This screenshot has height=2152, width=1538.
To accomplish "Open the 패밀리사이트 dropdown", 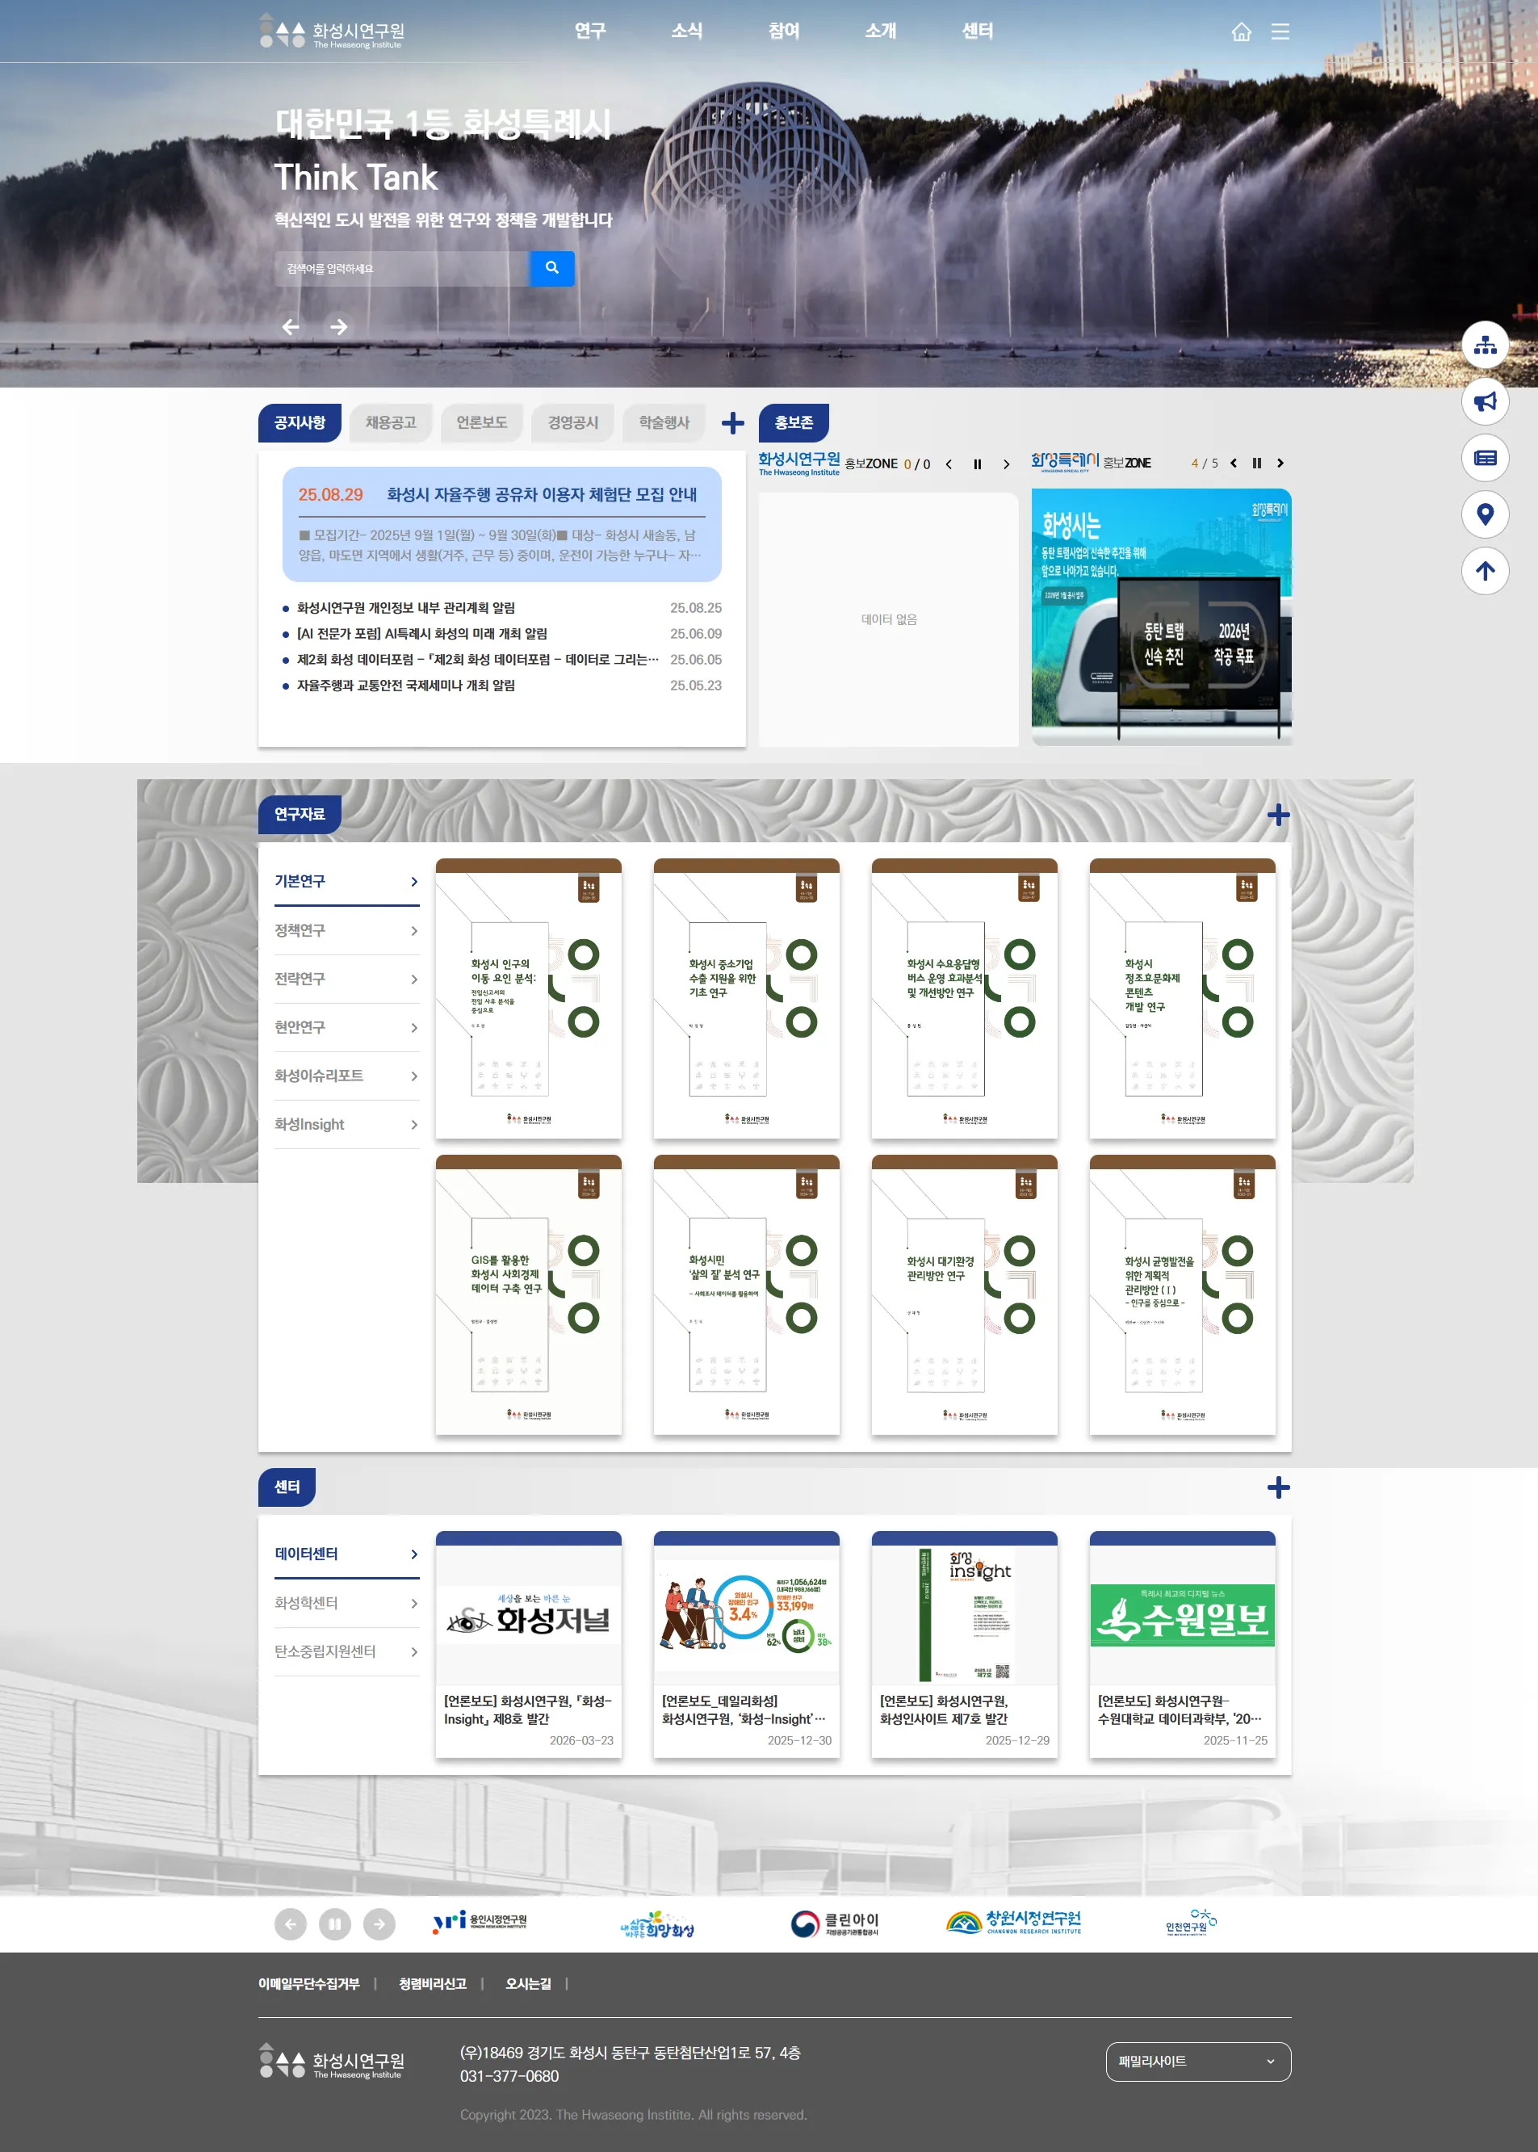I will pyautogui.click(x=1197, y=2061).
